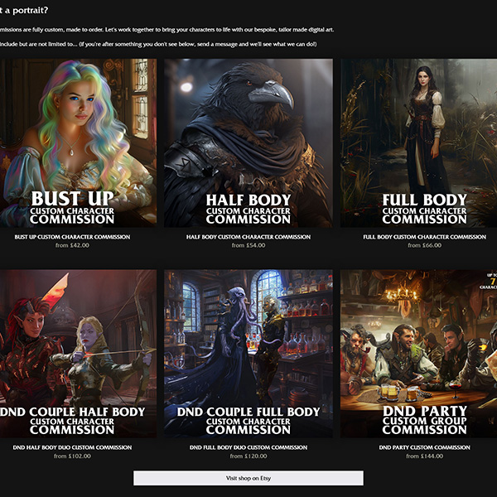Open 'Half Body Custom Character Commission' title link
The width and height of the screenshot is (497, 497).
pos(248,237)
